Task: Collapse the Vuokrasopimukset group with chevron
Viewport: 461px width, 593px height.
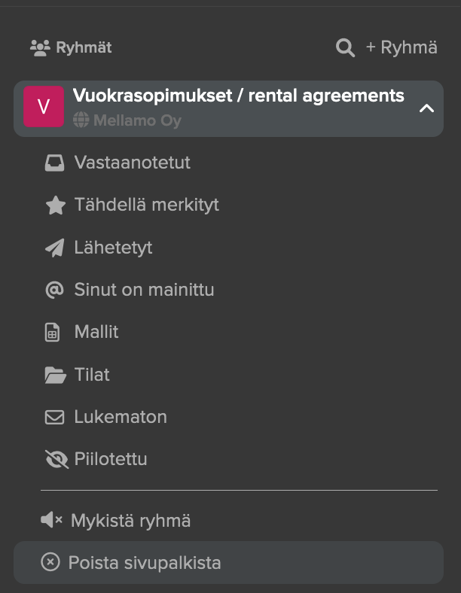Action: point(426,108)
